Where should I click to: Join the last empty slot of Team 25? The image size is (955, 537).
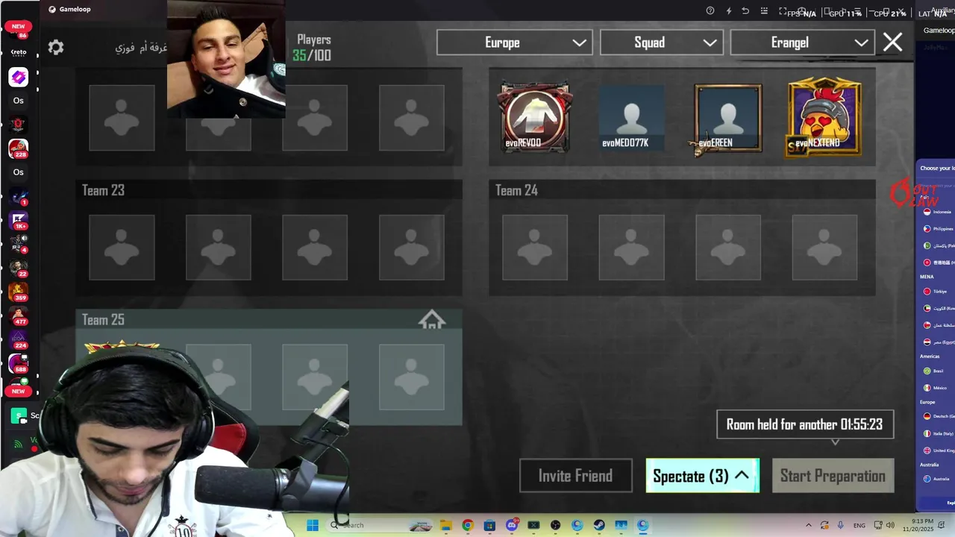pos(412,377)
